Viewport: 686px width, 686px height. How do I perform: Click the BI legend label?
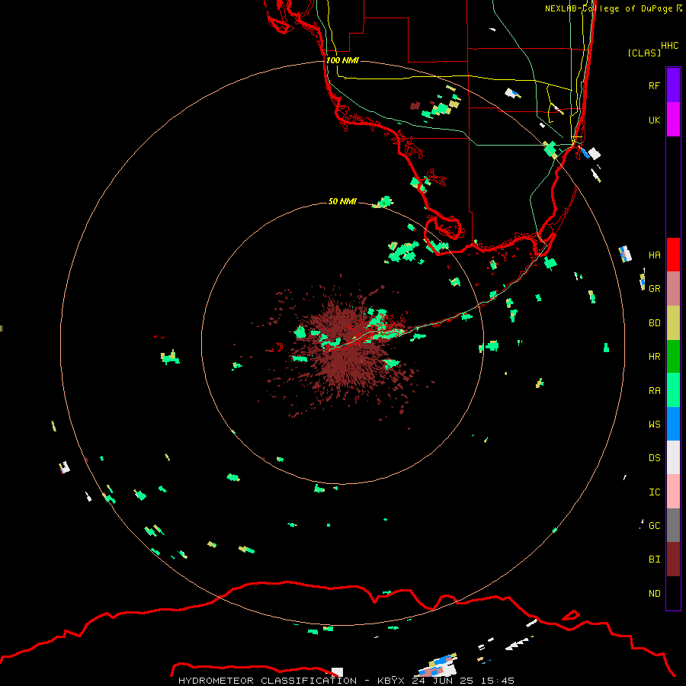[654, 559]
